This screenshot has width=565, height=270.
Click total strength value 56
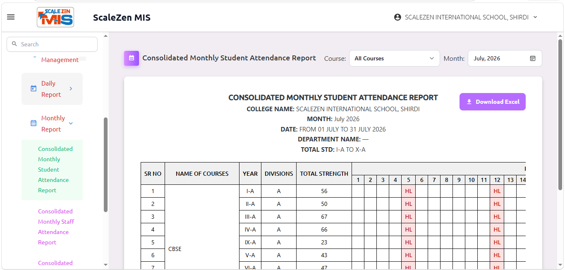[324, 191]
